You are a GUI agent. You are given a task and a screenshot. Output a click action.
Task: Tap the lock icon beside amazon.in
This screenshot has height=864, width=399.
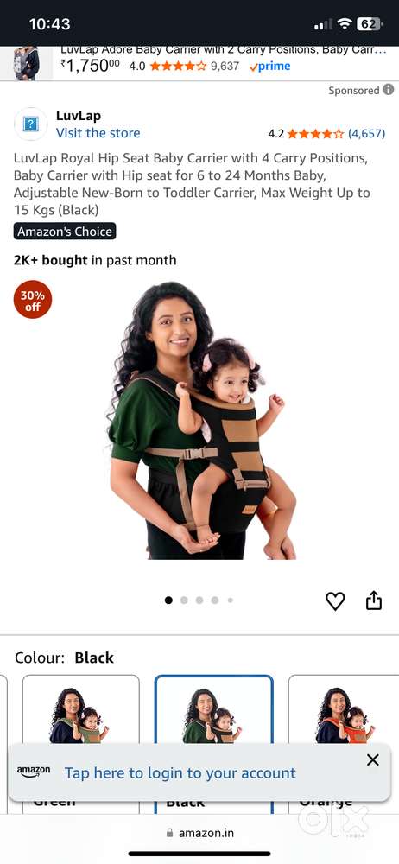(x=170, y=833)
